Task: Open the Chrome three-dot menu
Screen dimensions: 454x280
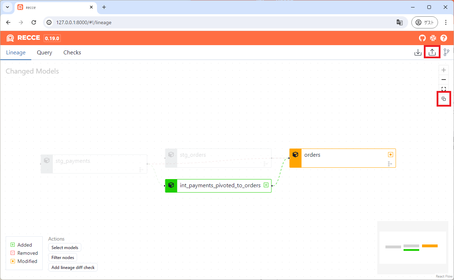Action: pyautogui.click(x=446, y=22)
